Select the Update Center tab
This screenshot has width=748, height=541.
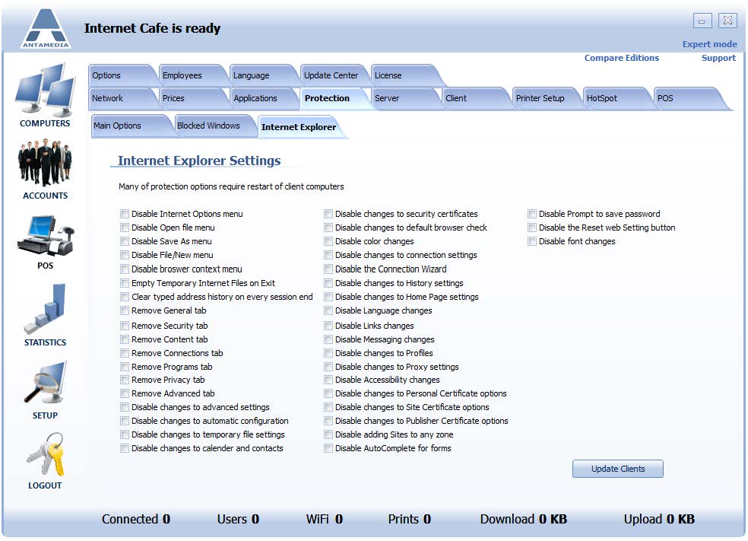334,75
